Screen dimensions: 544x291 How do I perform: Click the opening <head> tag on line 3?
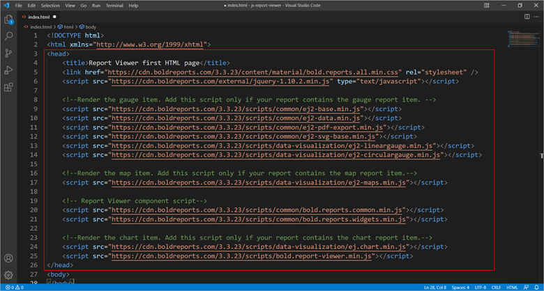tap(59, 54)
